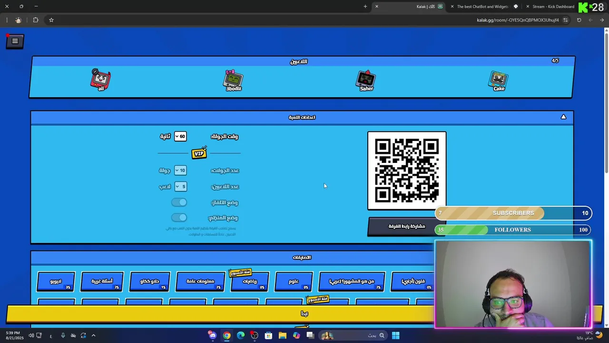Open Google Chrome from the taskbar
609x343 pixels.
(x=226, y=335)
